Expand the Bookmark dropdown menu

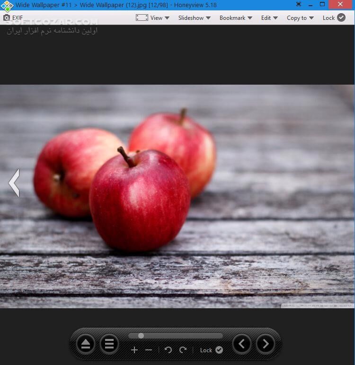point(235,18)
